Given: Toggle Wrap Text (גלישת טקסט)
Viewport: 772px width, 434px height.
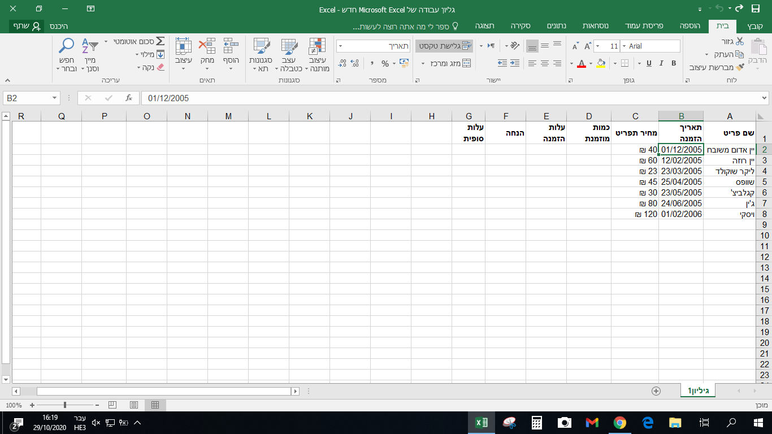Looking at the screenshot, I should coord(444,46).
